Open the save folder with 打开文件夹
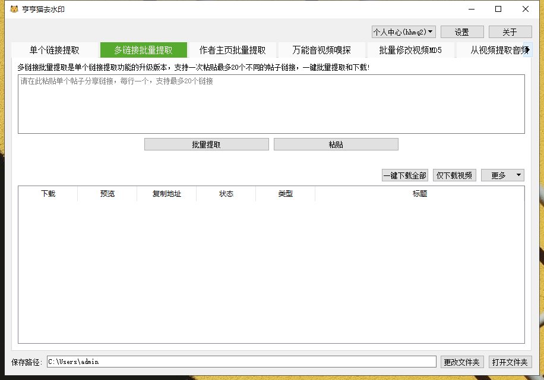 click(510, 362)
